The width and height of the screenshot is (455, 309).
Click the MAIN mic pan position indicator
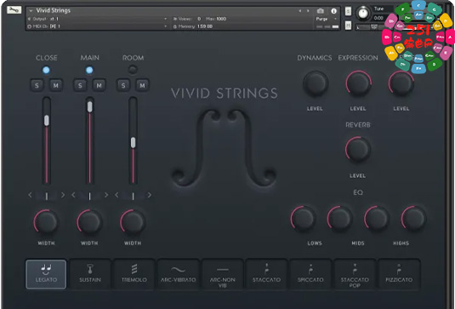pyautogui.click(x=89, y=197)
